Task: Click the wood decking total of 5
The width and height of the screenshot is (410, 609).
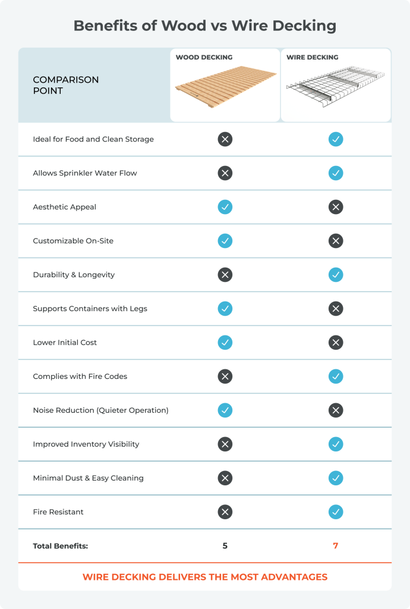Action: [x=225, y=546]
